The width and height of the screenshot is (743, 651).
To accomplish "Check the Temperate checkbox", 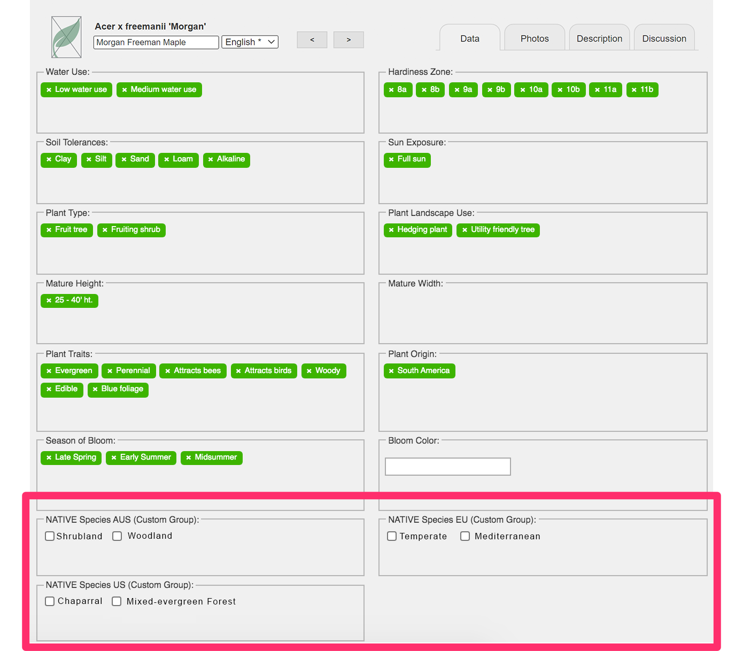I will (392, 536).
